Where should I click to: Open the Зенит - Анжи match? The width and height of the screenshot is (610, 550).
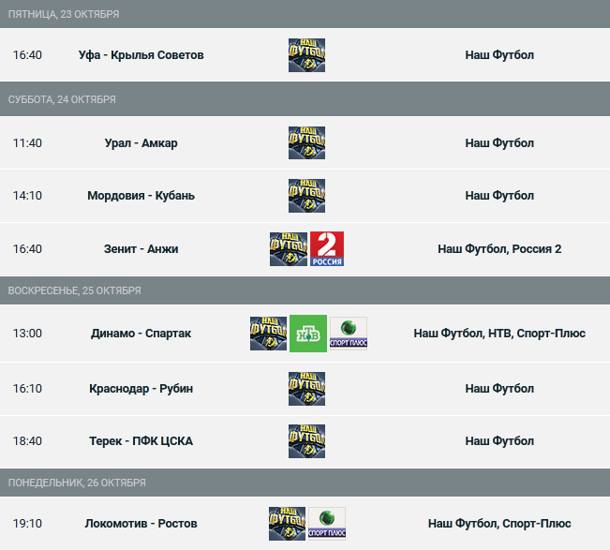pyautogui.click(x=141, y=249)
